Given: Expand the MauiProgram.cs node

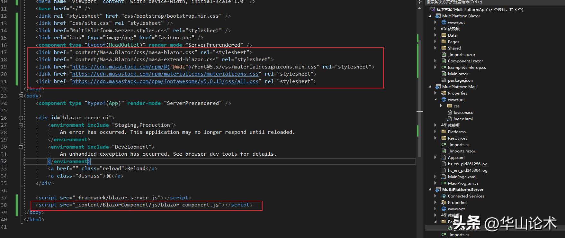Looking at the screenshot, I should click(x=435, y=183).
